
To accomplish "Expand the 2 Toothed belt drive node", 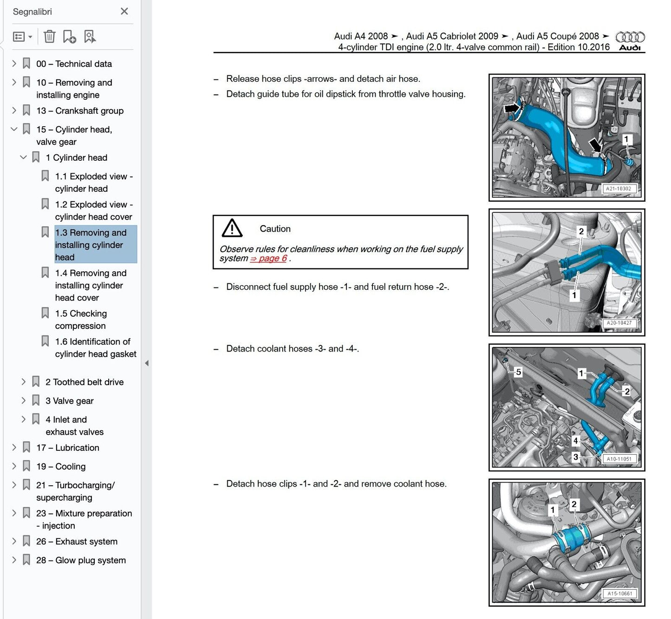I will tap(23, 382).
